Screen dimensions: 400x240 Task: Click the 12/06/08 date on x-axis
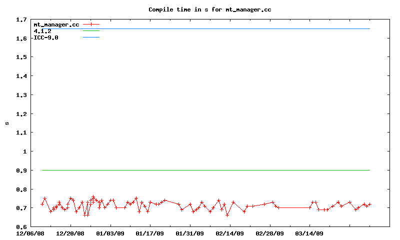(30, 233)
